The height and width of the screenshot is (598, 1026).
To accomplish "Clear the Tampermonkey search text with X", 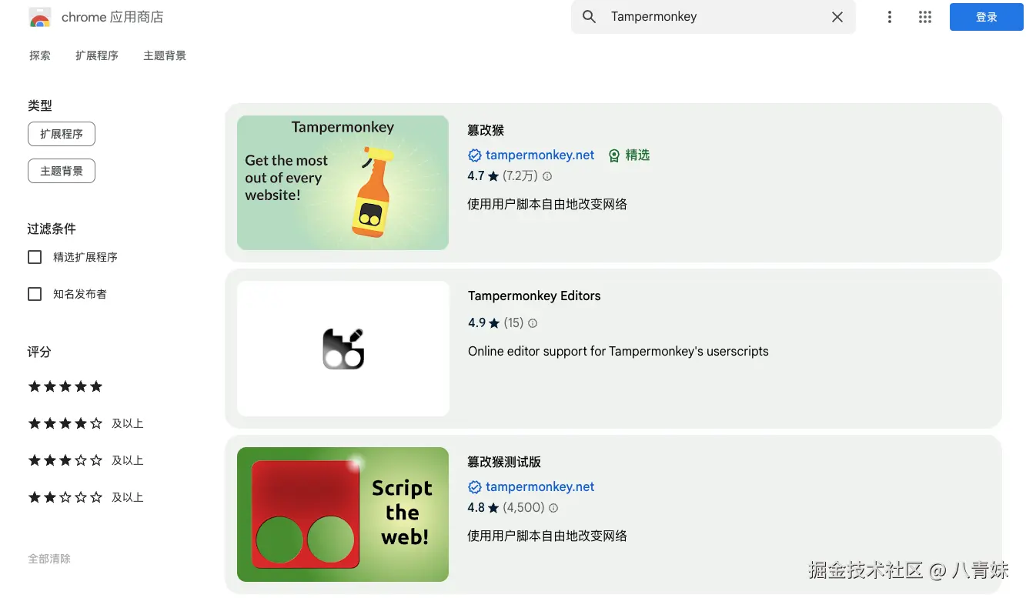I will click(837, 17).
